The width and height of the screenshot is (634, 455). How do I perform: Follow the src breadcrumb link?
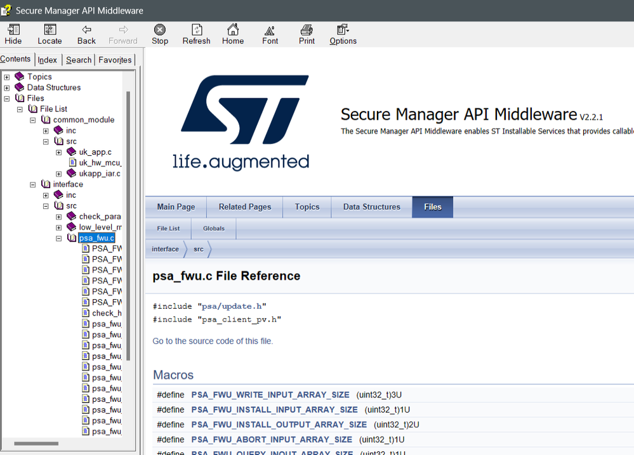(x=199, y=249)
